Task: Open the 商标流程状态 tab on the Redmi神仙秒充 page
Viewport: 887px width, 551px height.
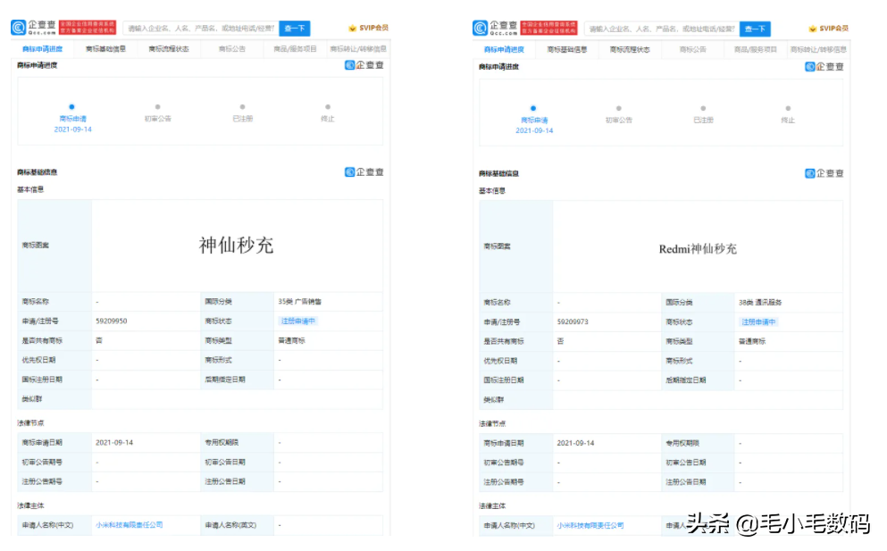Action: (630, 49)
